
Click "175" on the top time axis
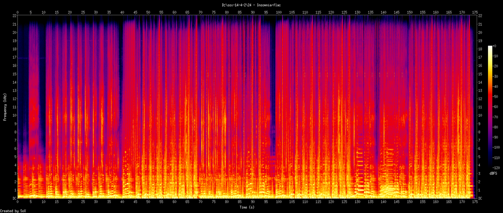[475, 12]
